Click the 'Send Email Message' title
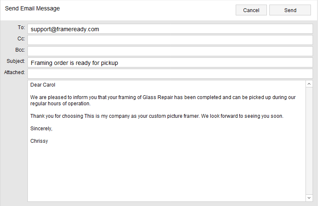Screen dimensions: 318x206 tap(32, 8)
